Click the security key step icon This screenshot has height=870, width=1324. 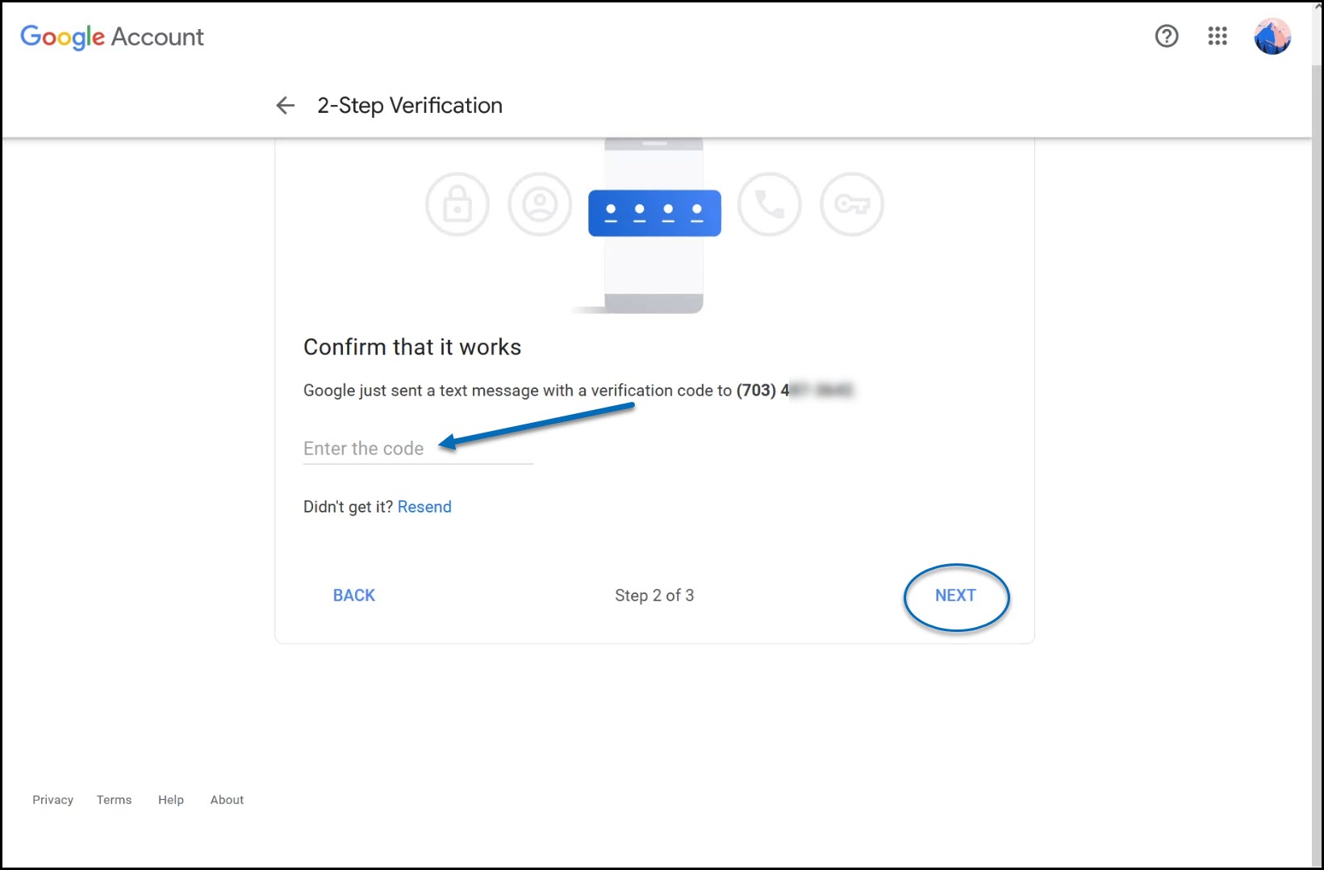(x=852, y=204)
